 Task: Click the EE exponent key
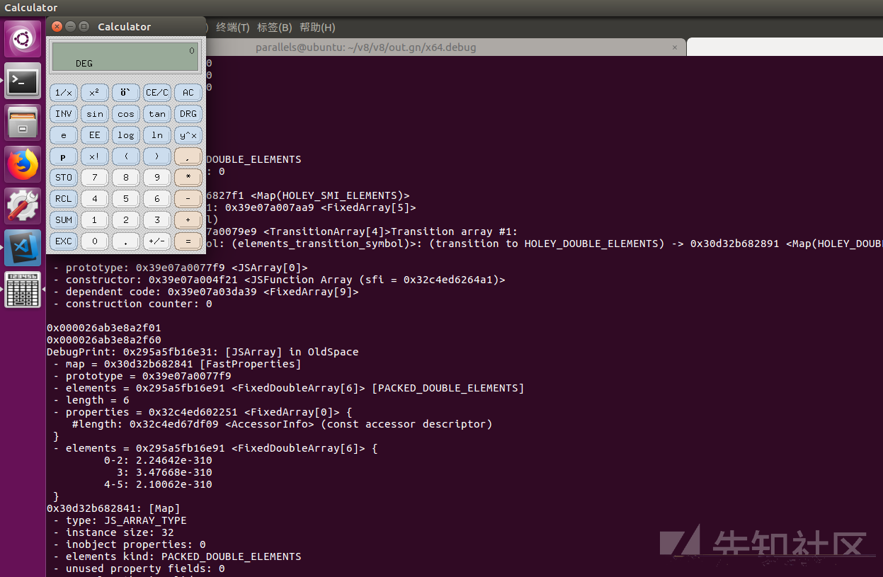tap(95, 135)
